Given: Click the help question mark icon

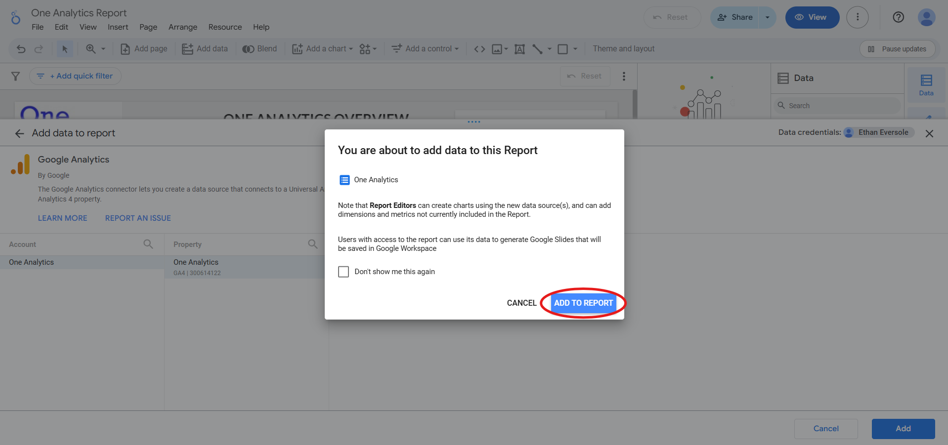Looking at the screenshot, I should coord(899,17).
